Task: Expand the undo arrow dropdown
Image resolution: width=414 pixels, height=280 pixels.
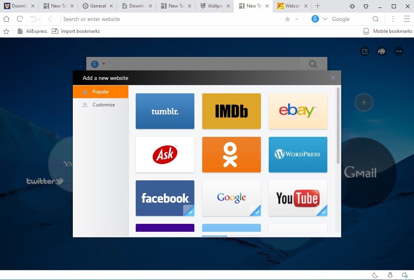Action: (x=39, y=19)
